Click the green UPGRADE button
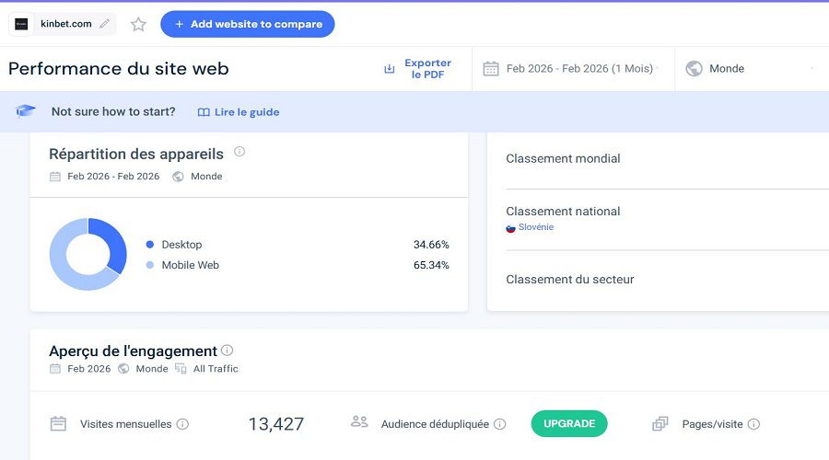This screenshot has height=460, width=829. [x=569, y=423]
